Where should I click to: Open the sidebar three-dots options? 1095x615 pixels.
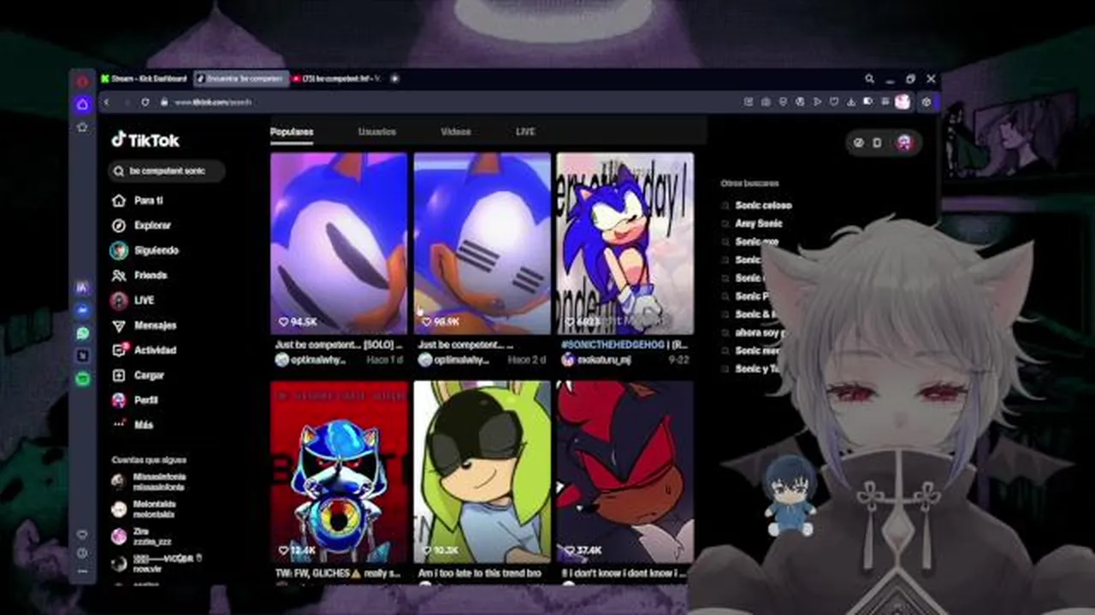tap(82, 571)
